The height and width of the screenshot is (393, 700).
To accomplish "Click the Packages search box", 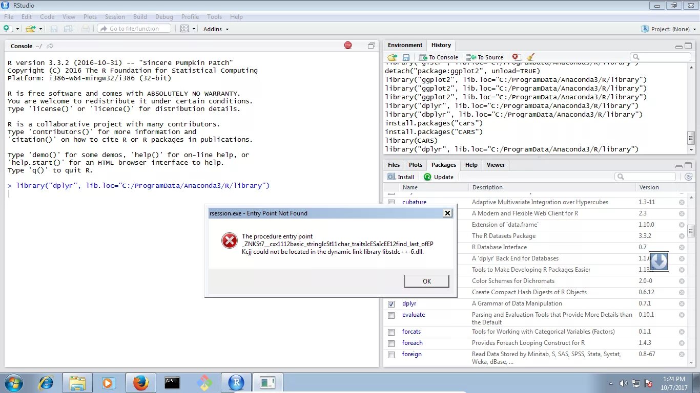I will pos(645,177).
